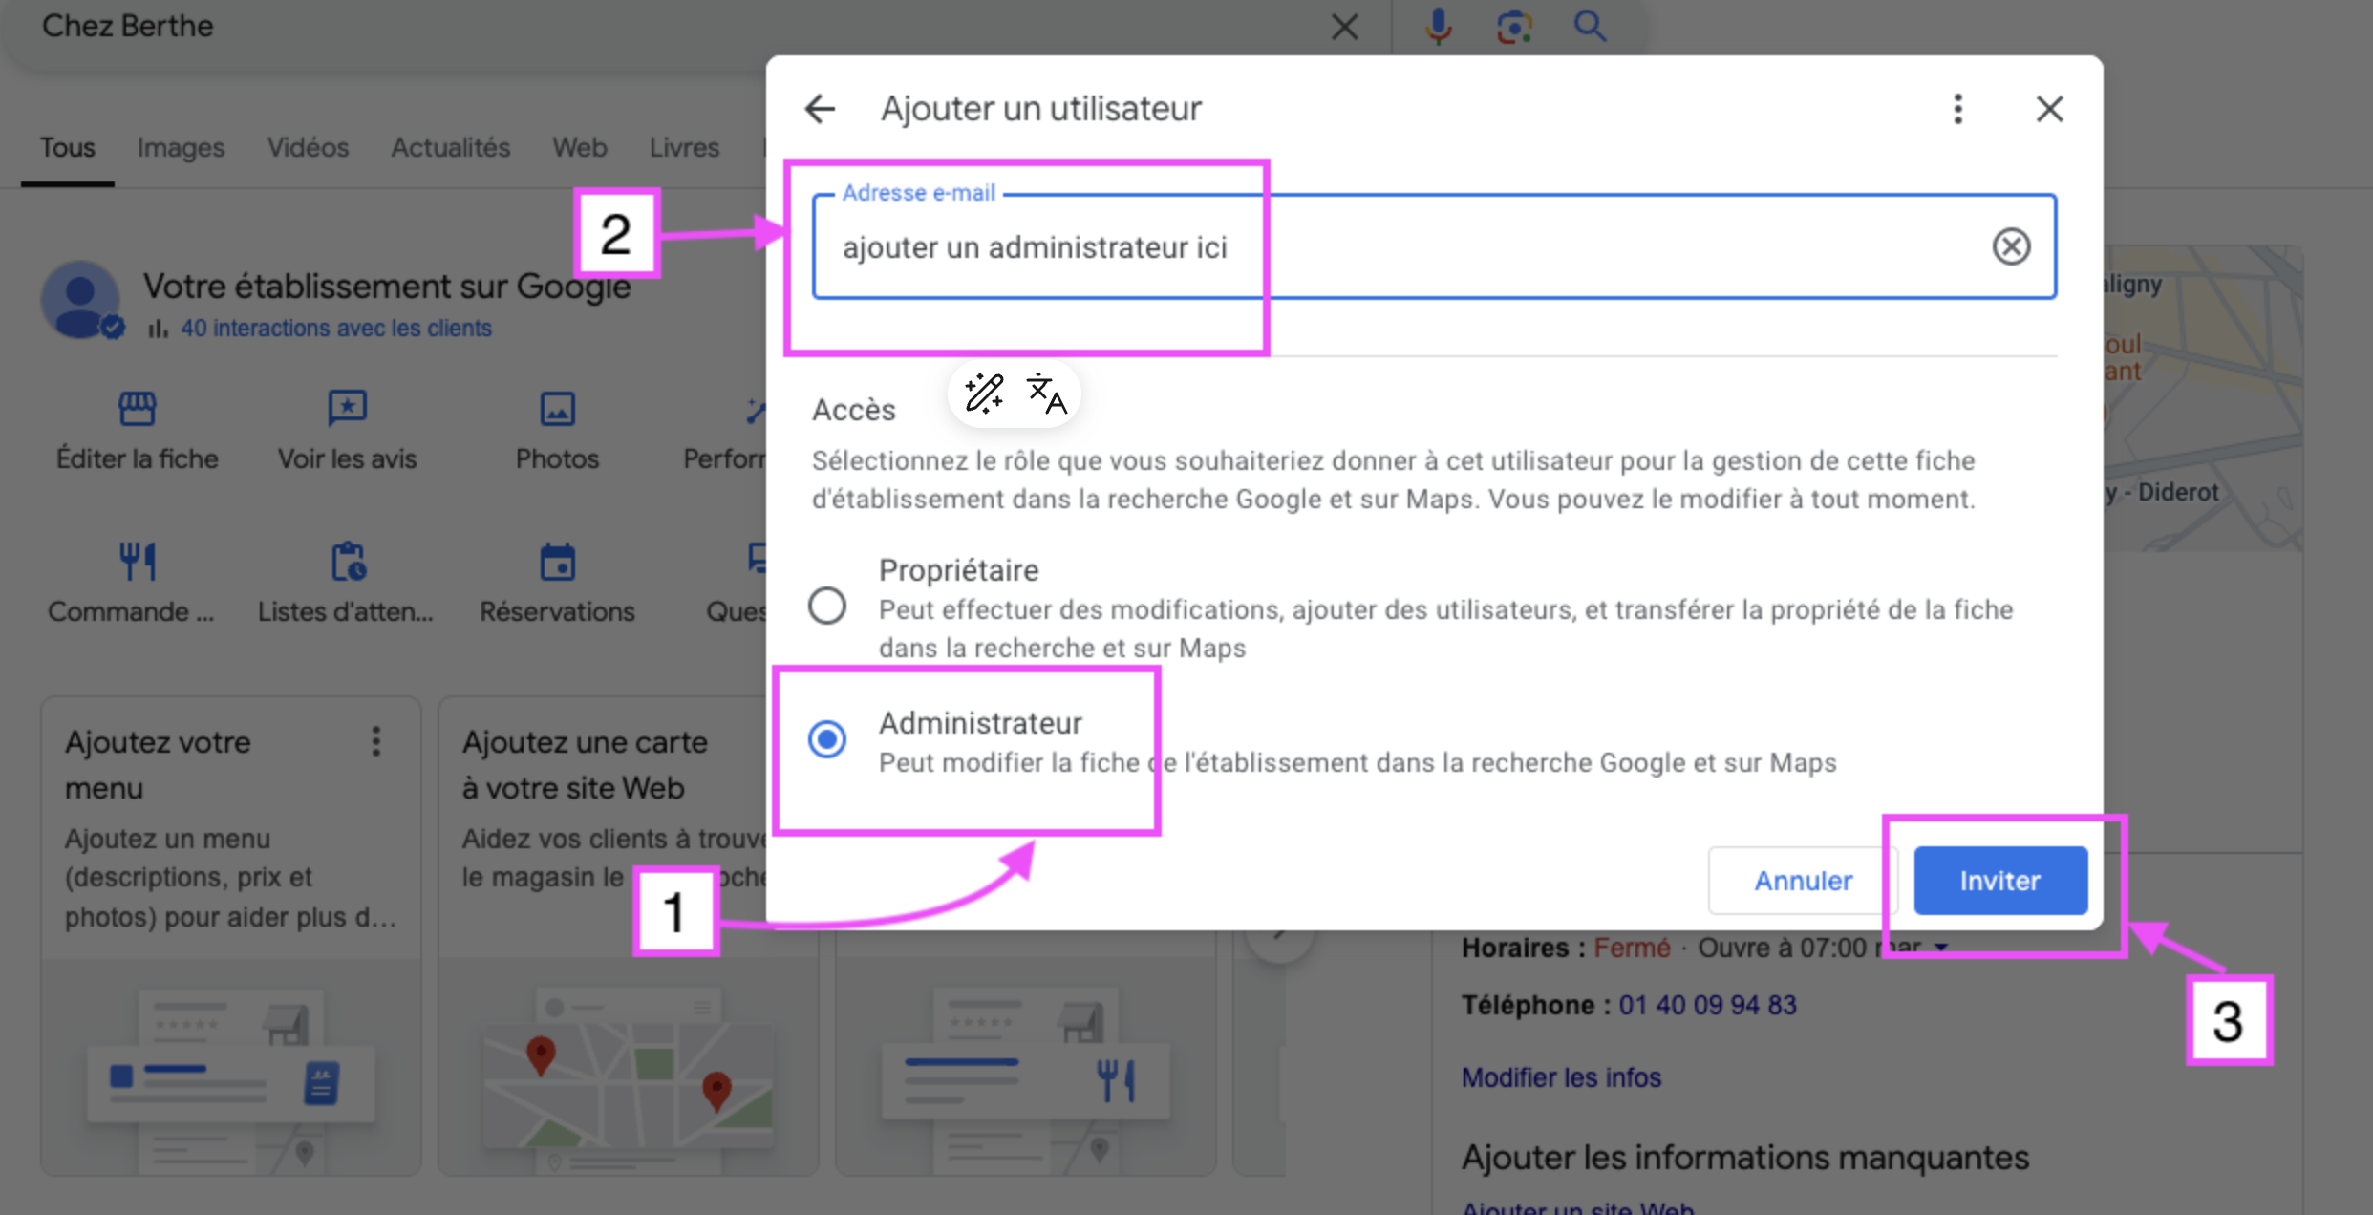
Task: Click the Chez Berthe search box
Action: 669,27
